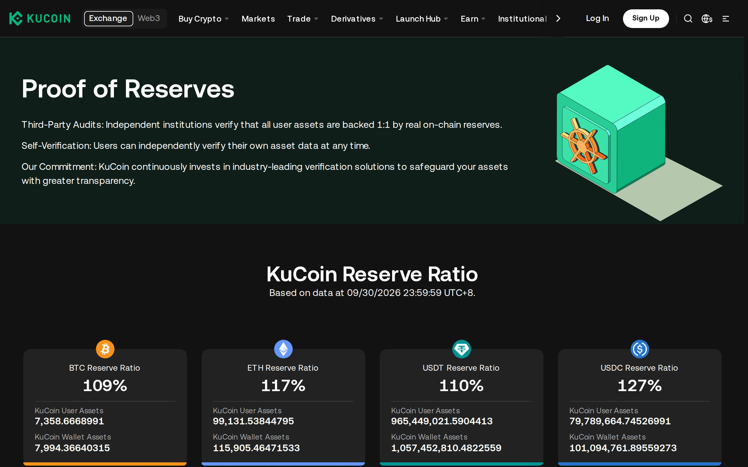Image resolution: width=748 pixels, height=467 pixels.
Task: Click the USDT Reserve Ratio 110% value
Action: (x=461, y=386)
